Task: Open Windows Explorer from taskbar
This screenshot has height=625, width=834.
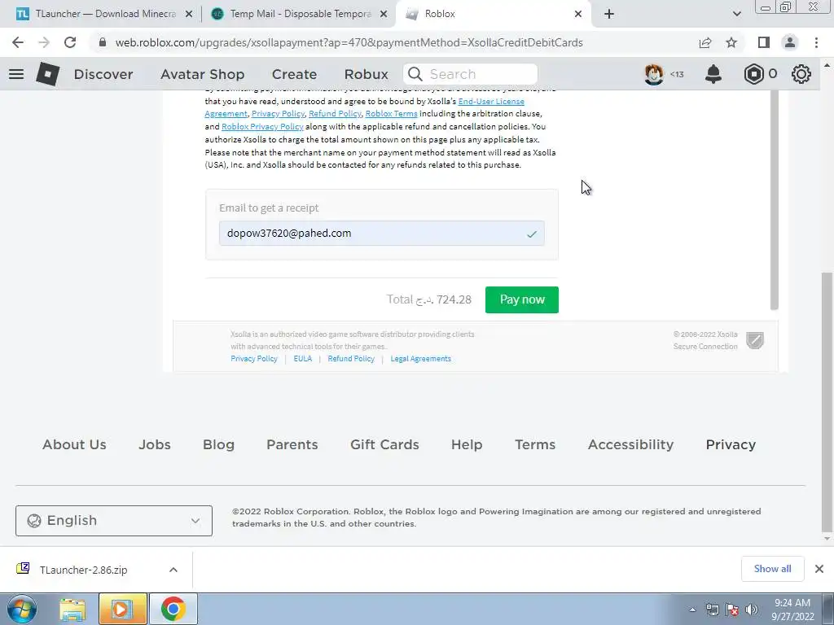Action: pyautogui.click(x=72, y=610)
